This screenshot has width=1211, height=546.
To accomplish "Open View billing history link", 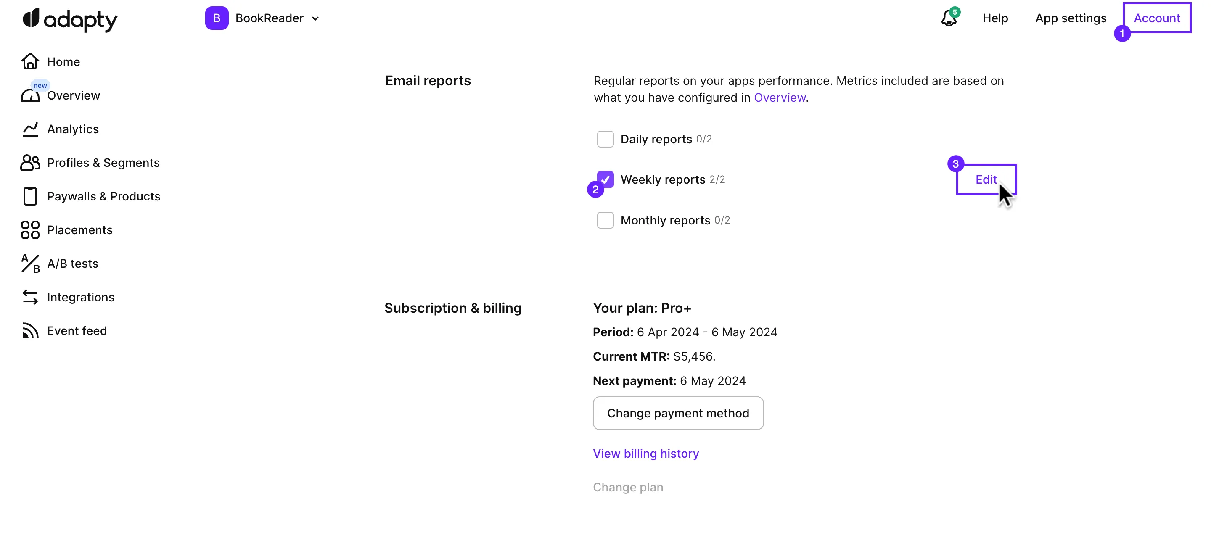I will click(x=645, y=453).
